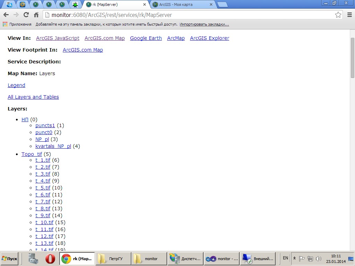
Task: Open the t_13.tif layer link
Action: [x=44, y=243]
